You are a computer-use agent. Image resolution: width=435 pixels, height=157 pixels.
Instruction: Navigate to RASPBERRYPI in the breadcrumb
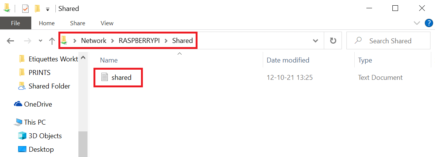[x=139, y=40]
